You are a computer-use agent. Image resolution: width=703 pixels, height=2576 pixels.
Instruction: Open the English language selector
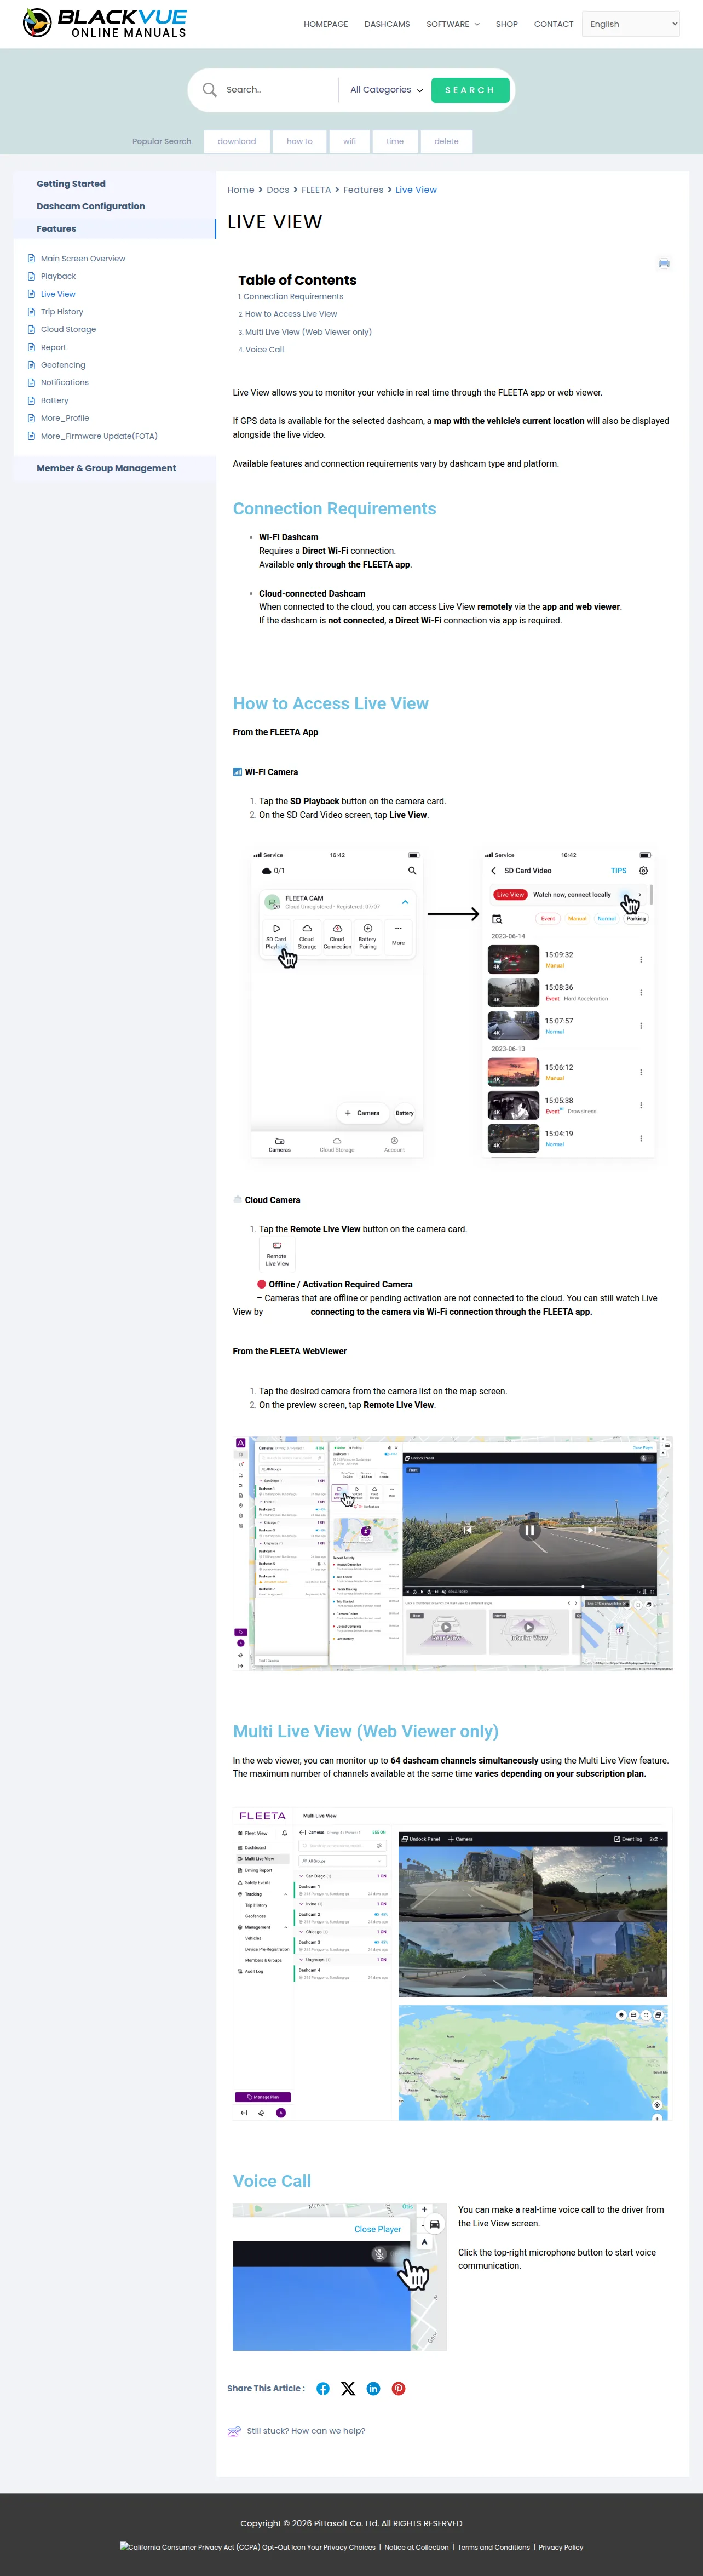coord(631,24)
